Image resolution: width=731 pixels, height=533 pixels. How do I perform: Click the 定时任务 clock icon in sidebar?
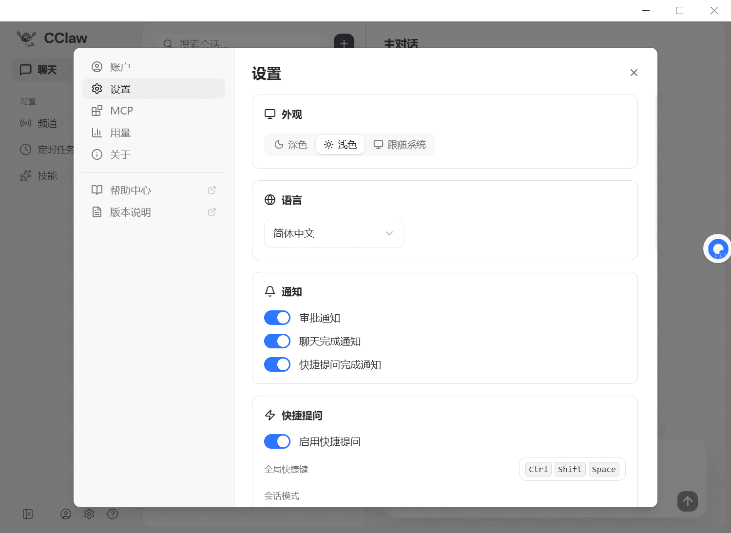tap(25, 150)
